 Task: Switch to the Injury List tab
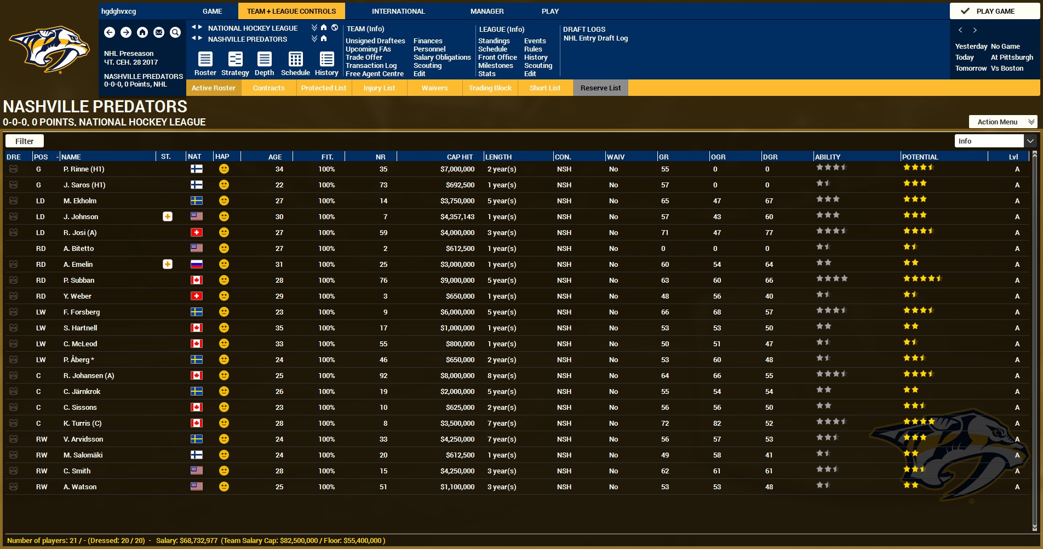coord(379,88)
